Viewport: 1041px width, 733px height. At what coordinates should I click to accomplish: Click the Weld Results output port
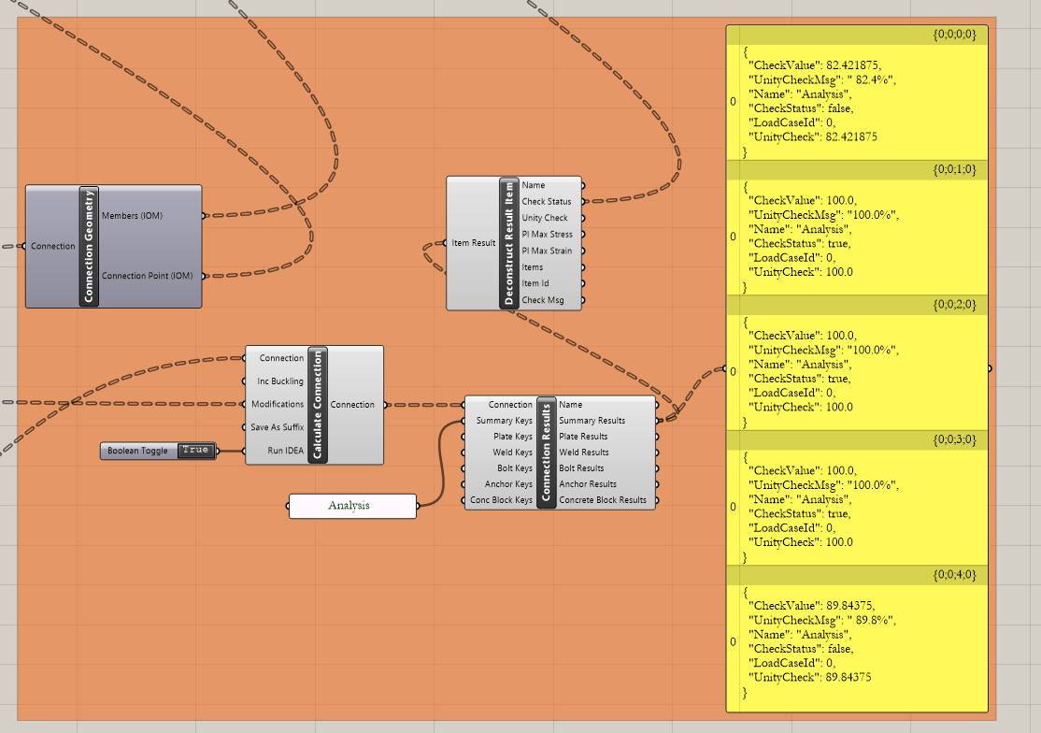pyautogui.click(x=656, y=452)
